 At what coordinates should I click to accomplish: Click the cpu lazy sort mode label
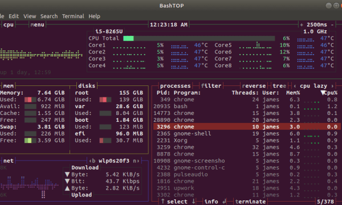pyautogui.click(x=313, y=86)
